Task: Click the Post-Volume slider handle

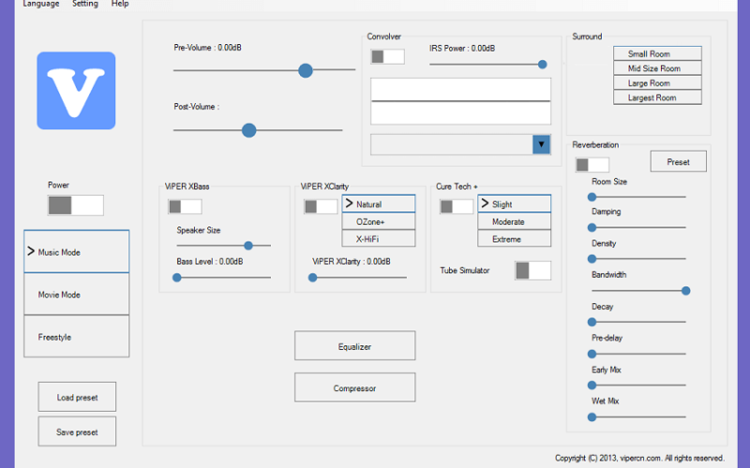Action: tap(248, 130)
